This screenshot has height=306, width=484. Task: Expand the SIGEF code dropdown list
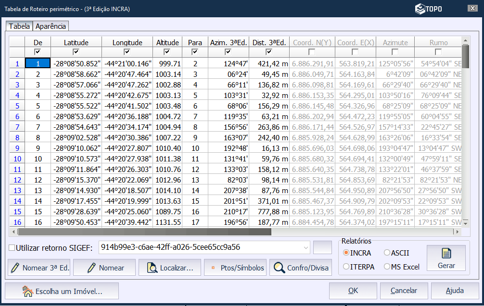(x=306, y=247)
